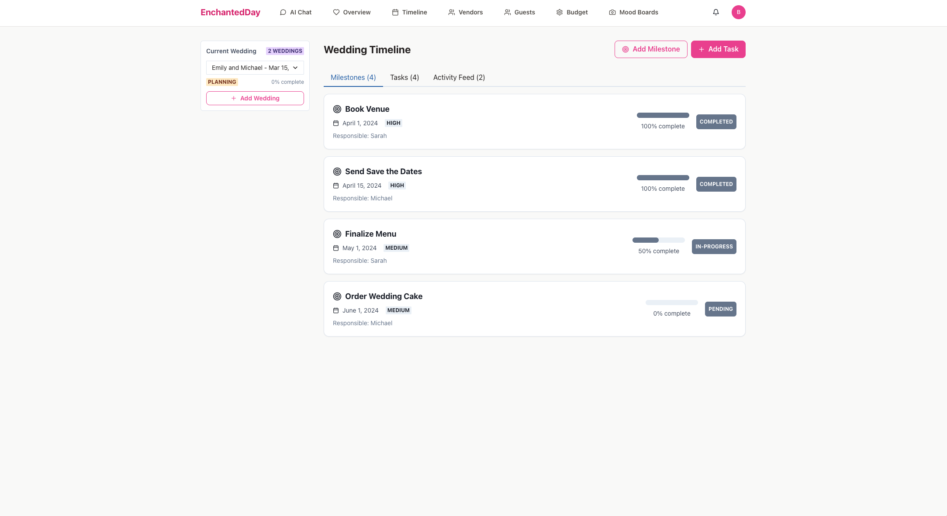Go to Mood Boards in navigation
The height and width of the screenshot is (516, 947).
[x=633, y=12]
